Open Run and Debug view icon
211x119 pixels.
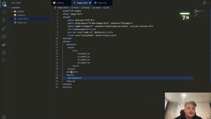pos(4,28)
